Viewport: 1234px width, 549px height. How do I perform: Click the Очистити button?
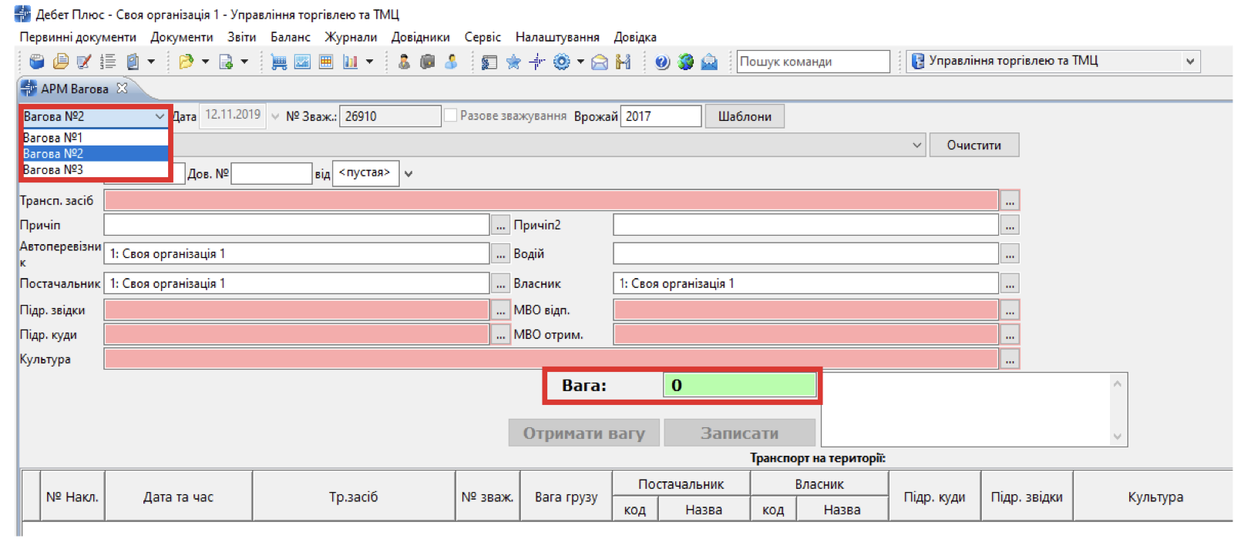(x=973, y=145)
